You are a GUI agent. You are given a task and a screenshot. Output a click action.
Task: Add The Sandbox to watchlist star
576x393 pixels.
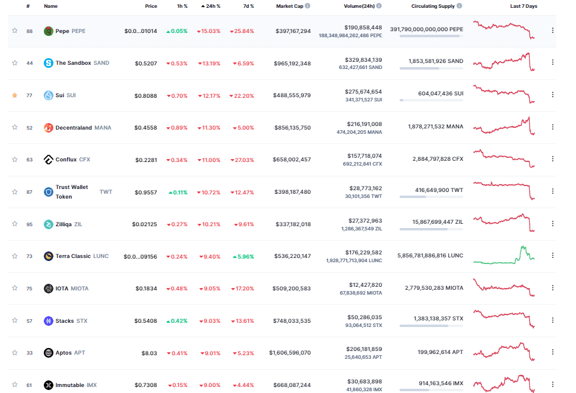coord(14,63)
